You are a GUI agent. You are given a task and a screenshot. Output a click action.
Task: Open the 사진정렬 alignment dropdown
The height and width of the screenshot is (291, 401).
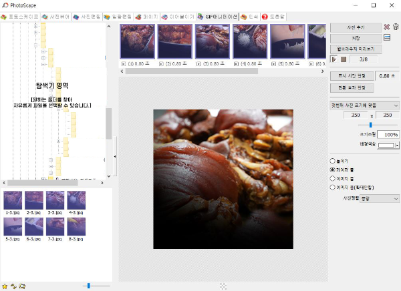(x=380, y=198)
